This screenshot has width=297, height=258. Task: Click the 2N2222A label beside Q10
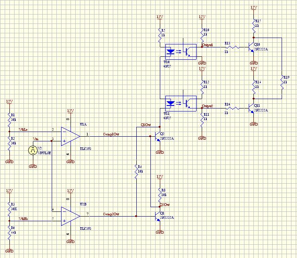click(261, 49)
